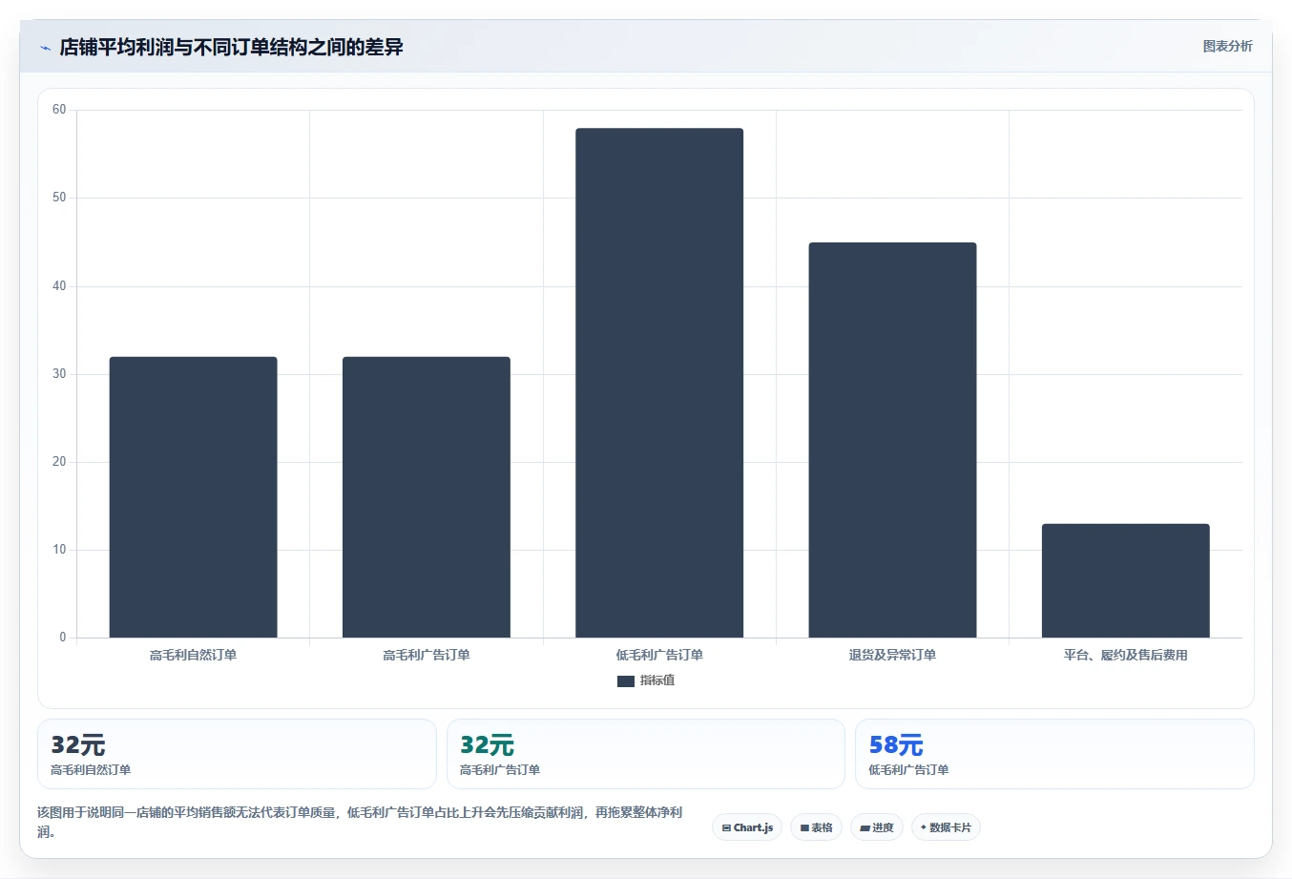Click the 指标值 legend label
This screenshot has height=879, width=1292.
tap(657, 680)
